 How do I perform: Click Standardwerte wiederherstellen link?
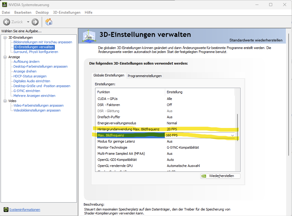click(256, 40)
